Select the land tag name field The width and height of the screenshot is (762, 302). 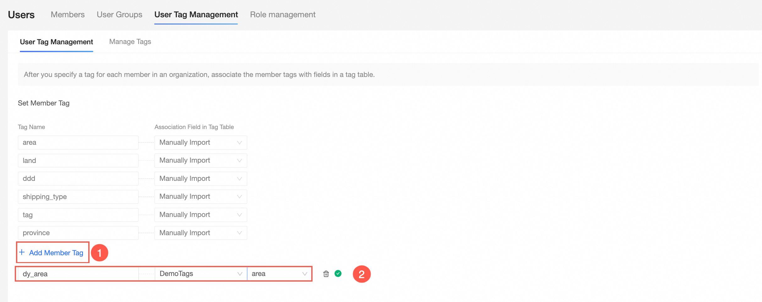click(78, 161)
